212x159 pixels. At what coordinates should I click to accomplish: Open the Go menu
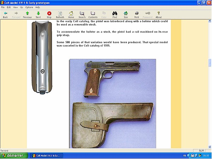pos(22,7)
